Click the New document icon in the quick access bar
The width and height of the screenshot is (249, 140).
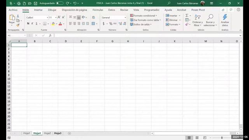tap(24, 3)
